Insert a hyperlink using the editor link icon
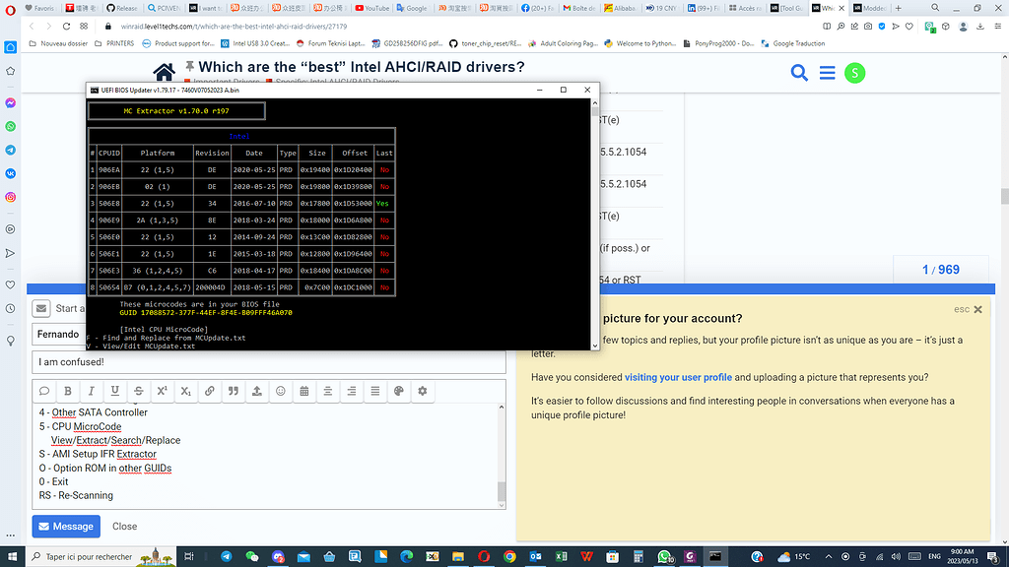Image resolution: width=1009 pixels, height=567 pixels. point(208,393)
